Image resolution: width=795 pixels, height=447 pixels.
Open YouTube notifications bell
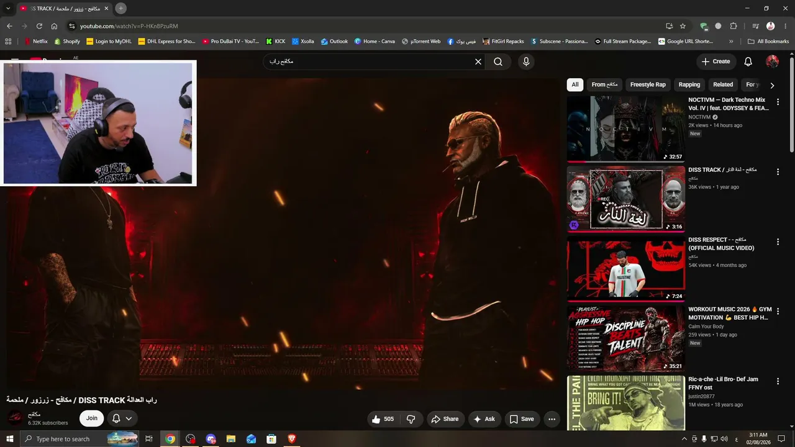coord(748,61)
